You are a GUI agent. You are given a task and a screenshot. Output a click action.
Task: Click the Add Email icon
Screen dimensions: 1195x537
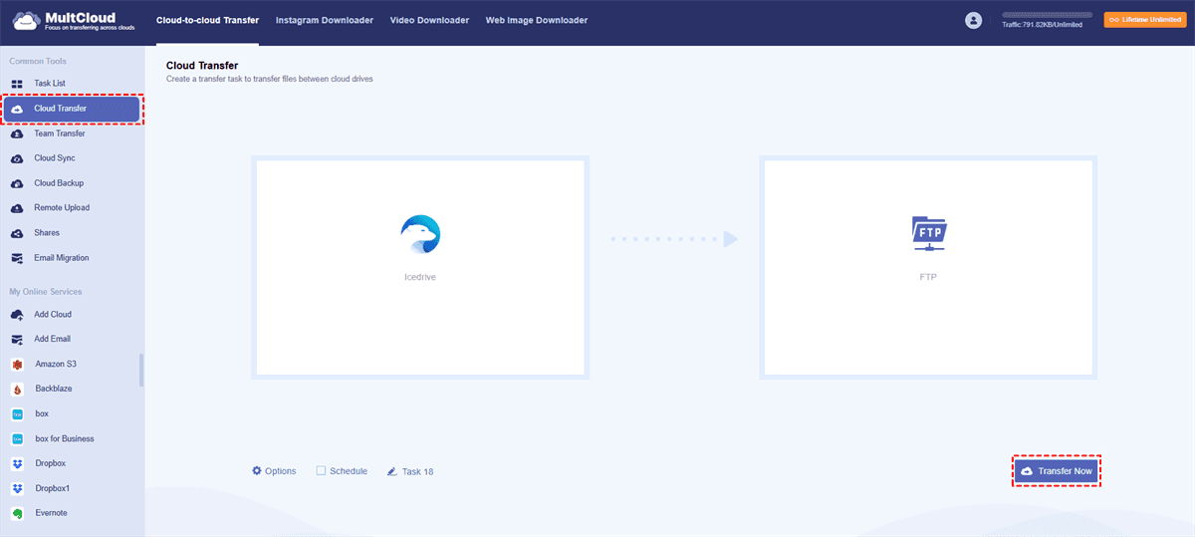pyautogui.click(x=17, y=340)
